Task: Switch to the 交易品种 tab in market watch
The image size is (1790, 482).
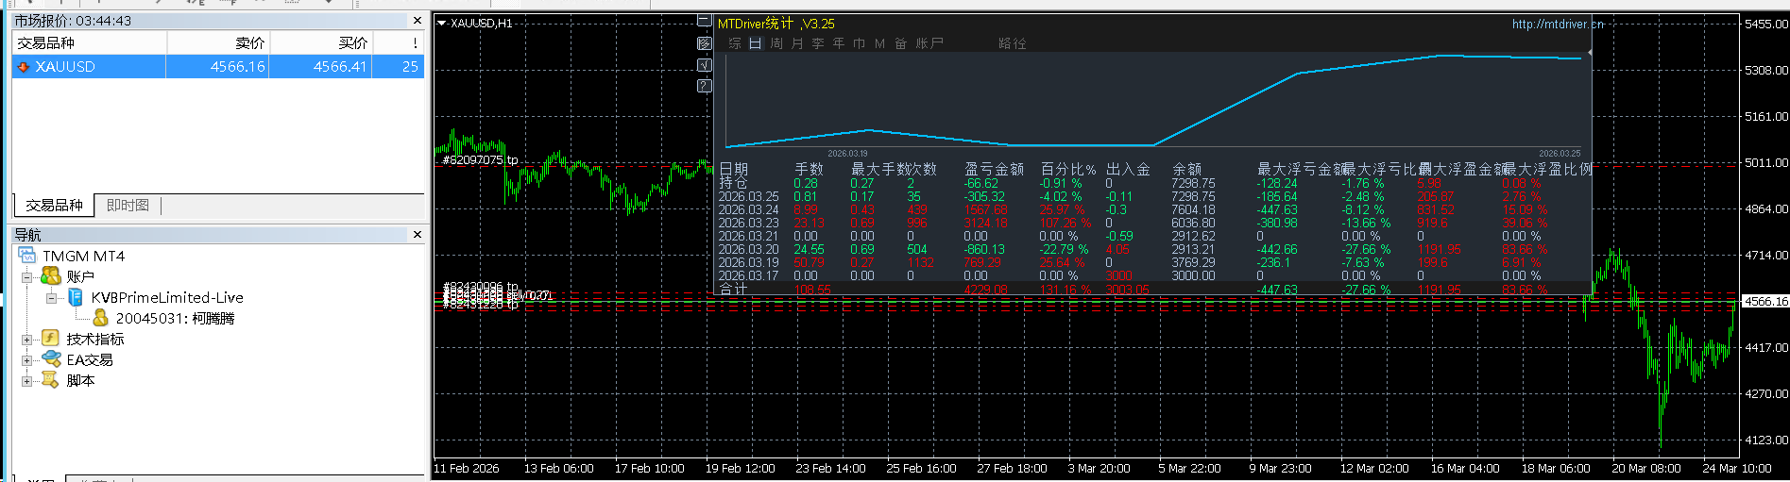Action: [54, 205]
